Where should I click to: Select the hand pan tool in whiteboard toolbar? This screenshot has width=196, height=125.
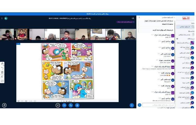point(2,64)
